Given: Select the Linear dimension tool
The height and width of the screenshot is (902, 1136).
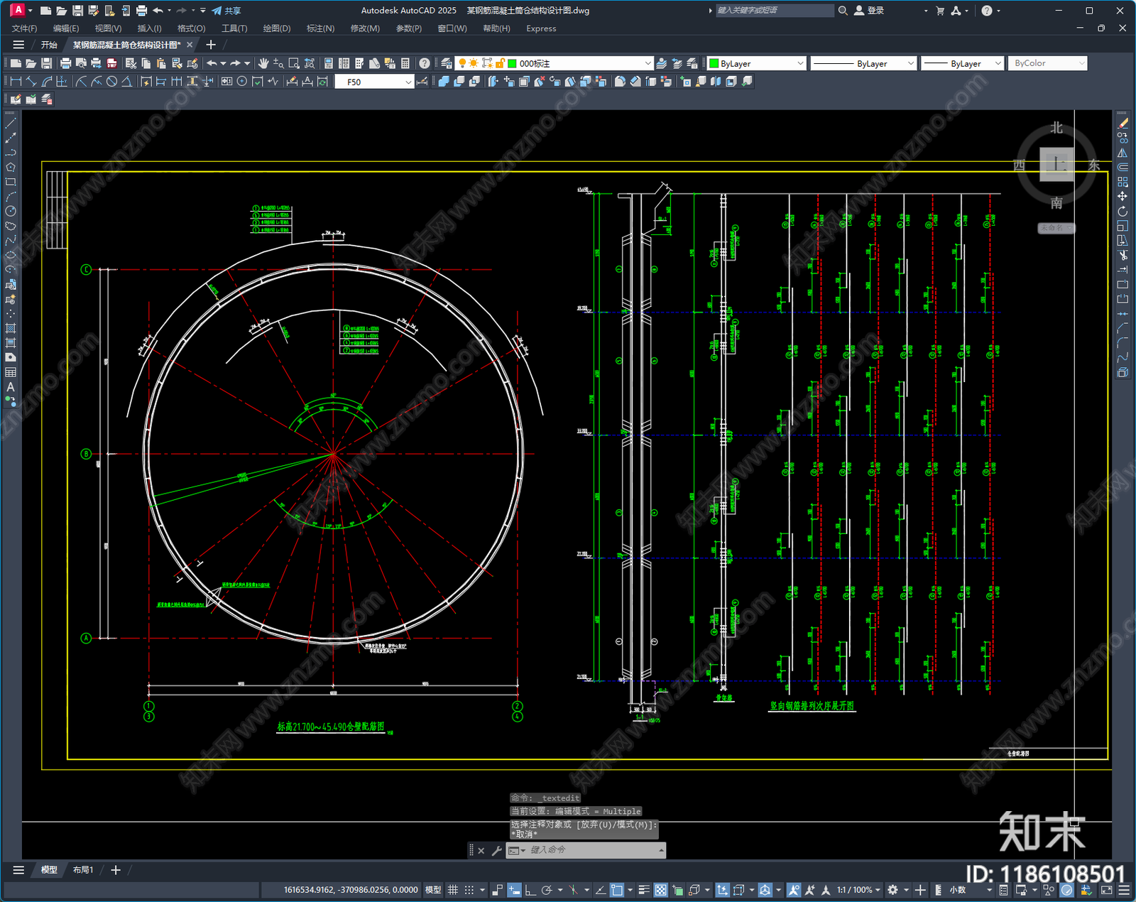Looking at the screenshot, I should pos(16,82).
